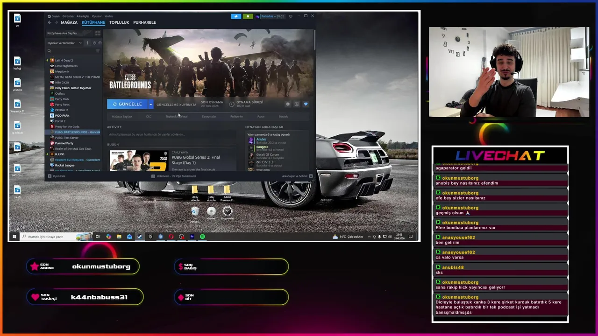
Task: Open advanced filter icon beside library search
Action: tap(98, 51)
